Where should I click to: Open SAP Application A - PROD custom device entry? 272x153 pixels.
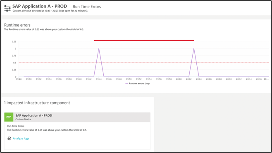(77, 117)
